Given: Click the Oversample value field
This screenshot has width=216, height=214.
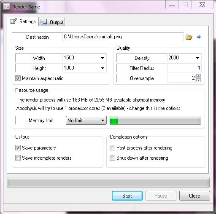Looking at the screenshot, I should point(181,78).
